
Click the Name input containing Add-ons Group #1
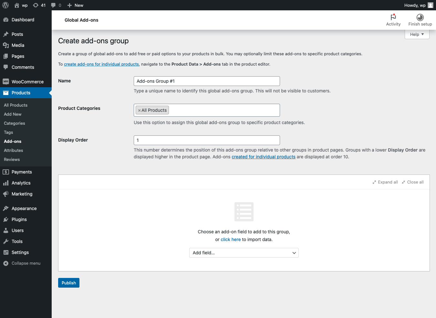pyautogui.click(x=206, y=81)
